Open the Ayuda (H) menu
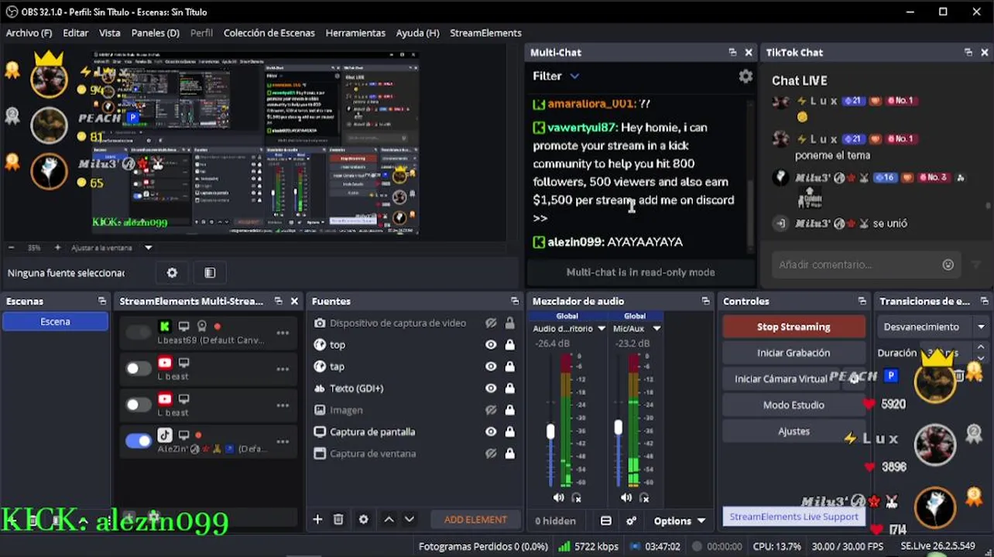This screenshot has width=994, height=557. (417, 32)
